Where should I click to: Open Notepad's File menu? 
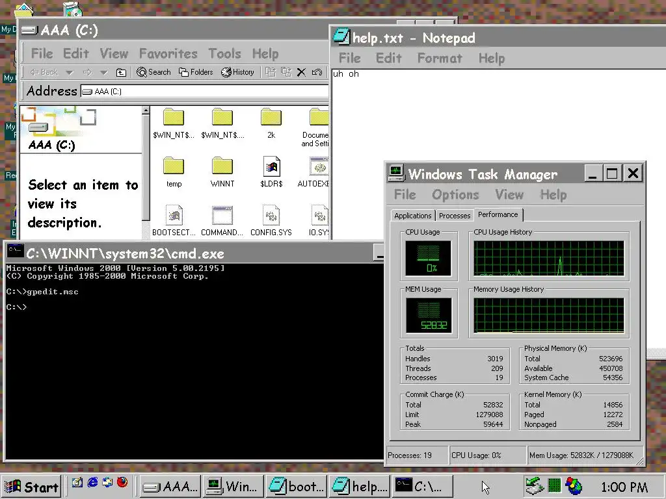[349, 58]
